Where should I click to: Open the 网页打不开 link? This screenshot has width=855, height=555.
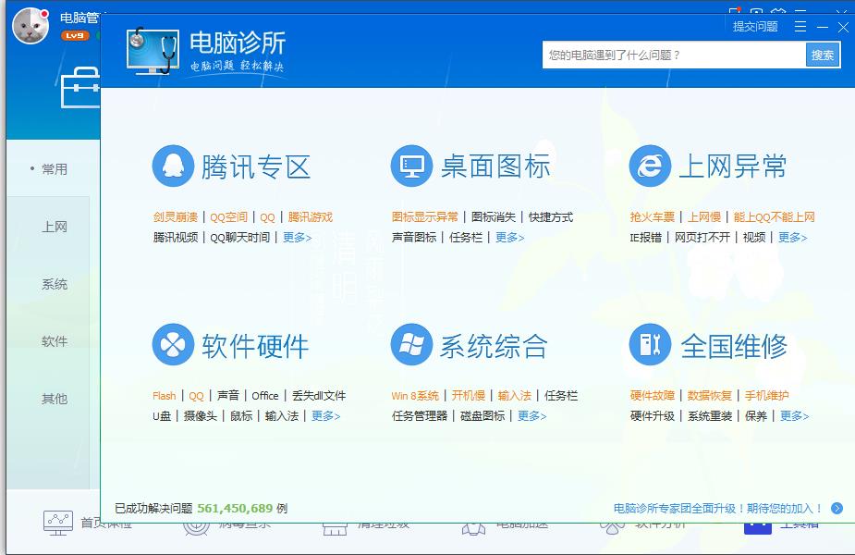(702, 238)
